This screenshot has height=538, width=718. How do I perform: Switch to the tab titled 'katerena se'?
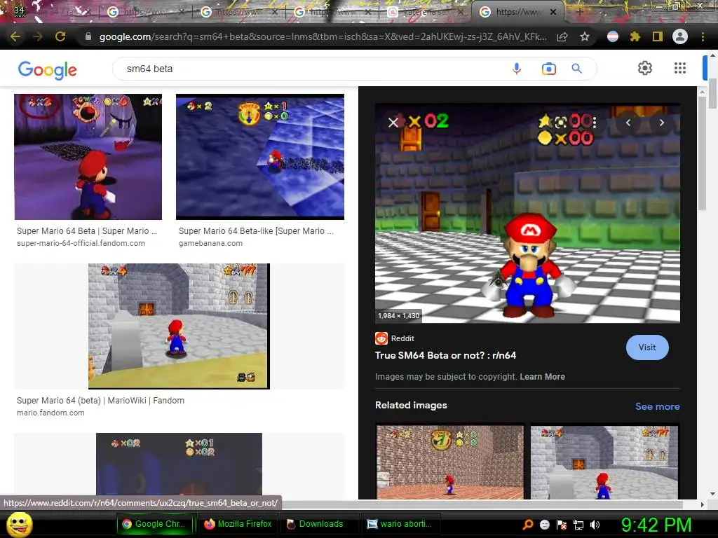[426, 12]
